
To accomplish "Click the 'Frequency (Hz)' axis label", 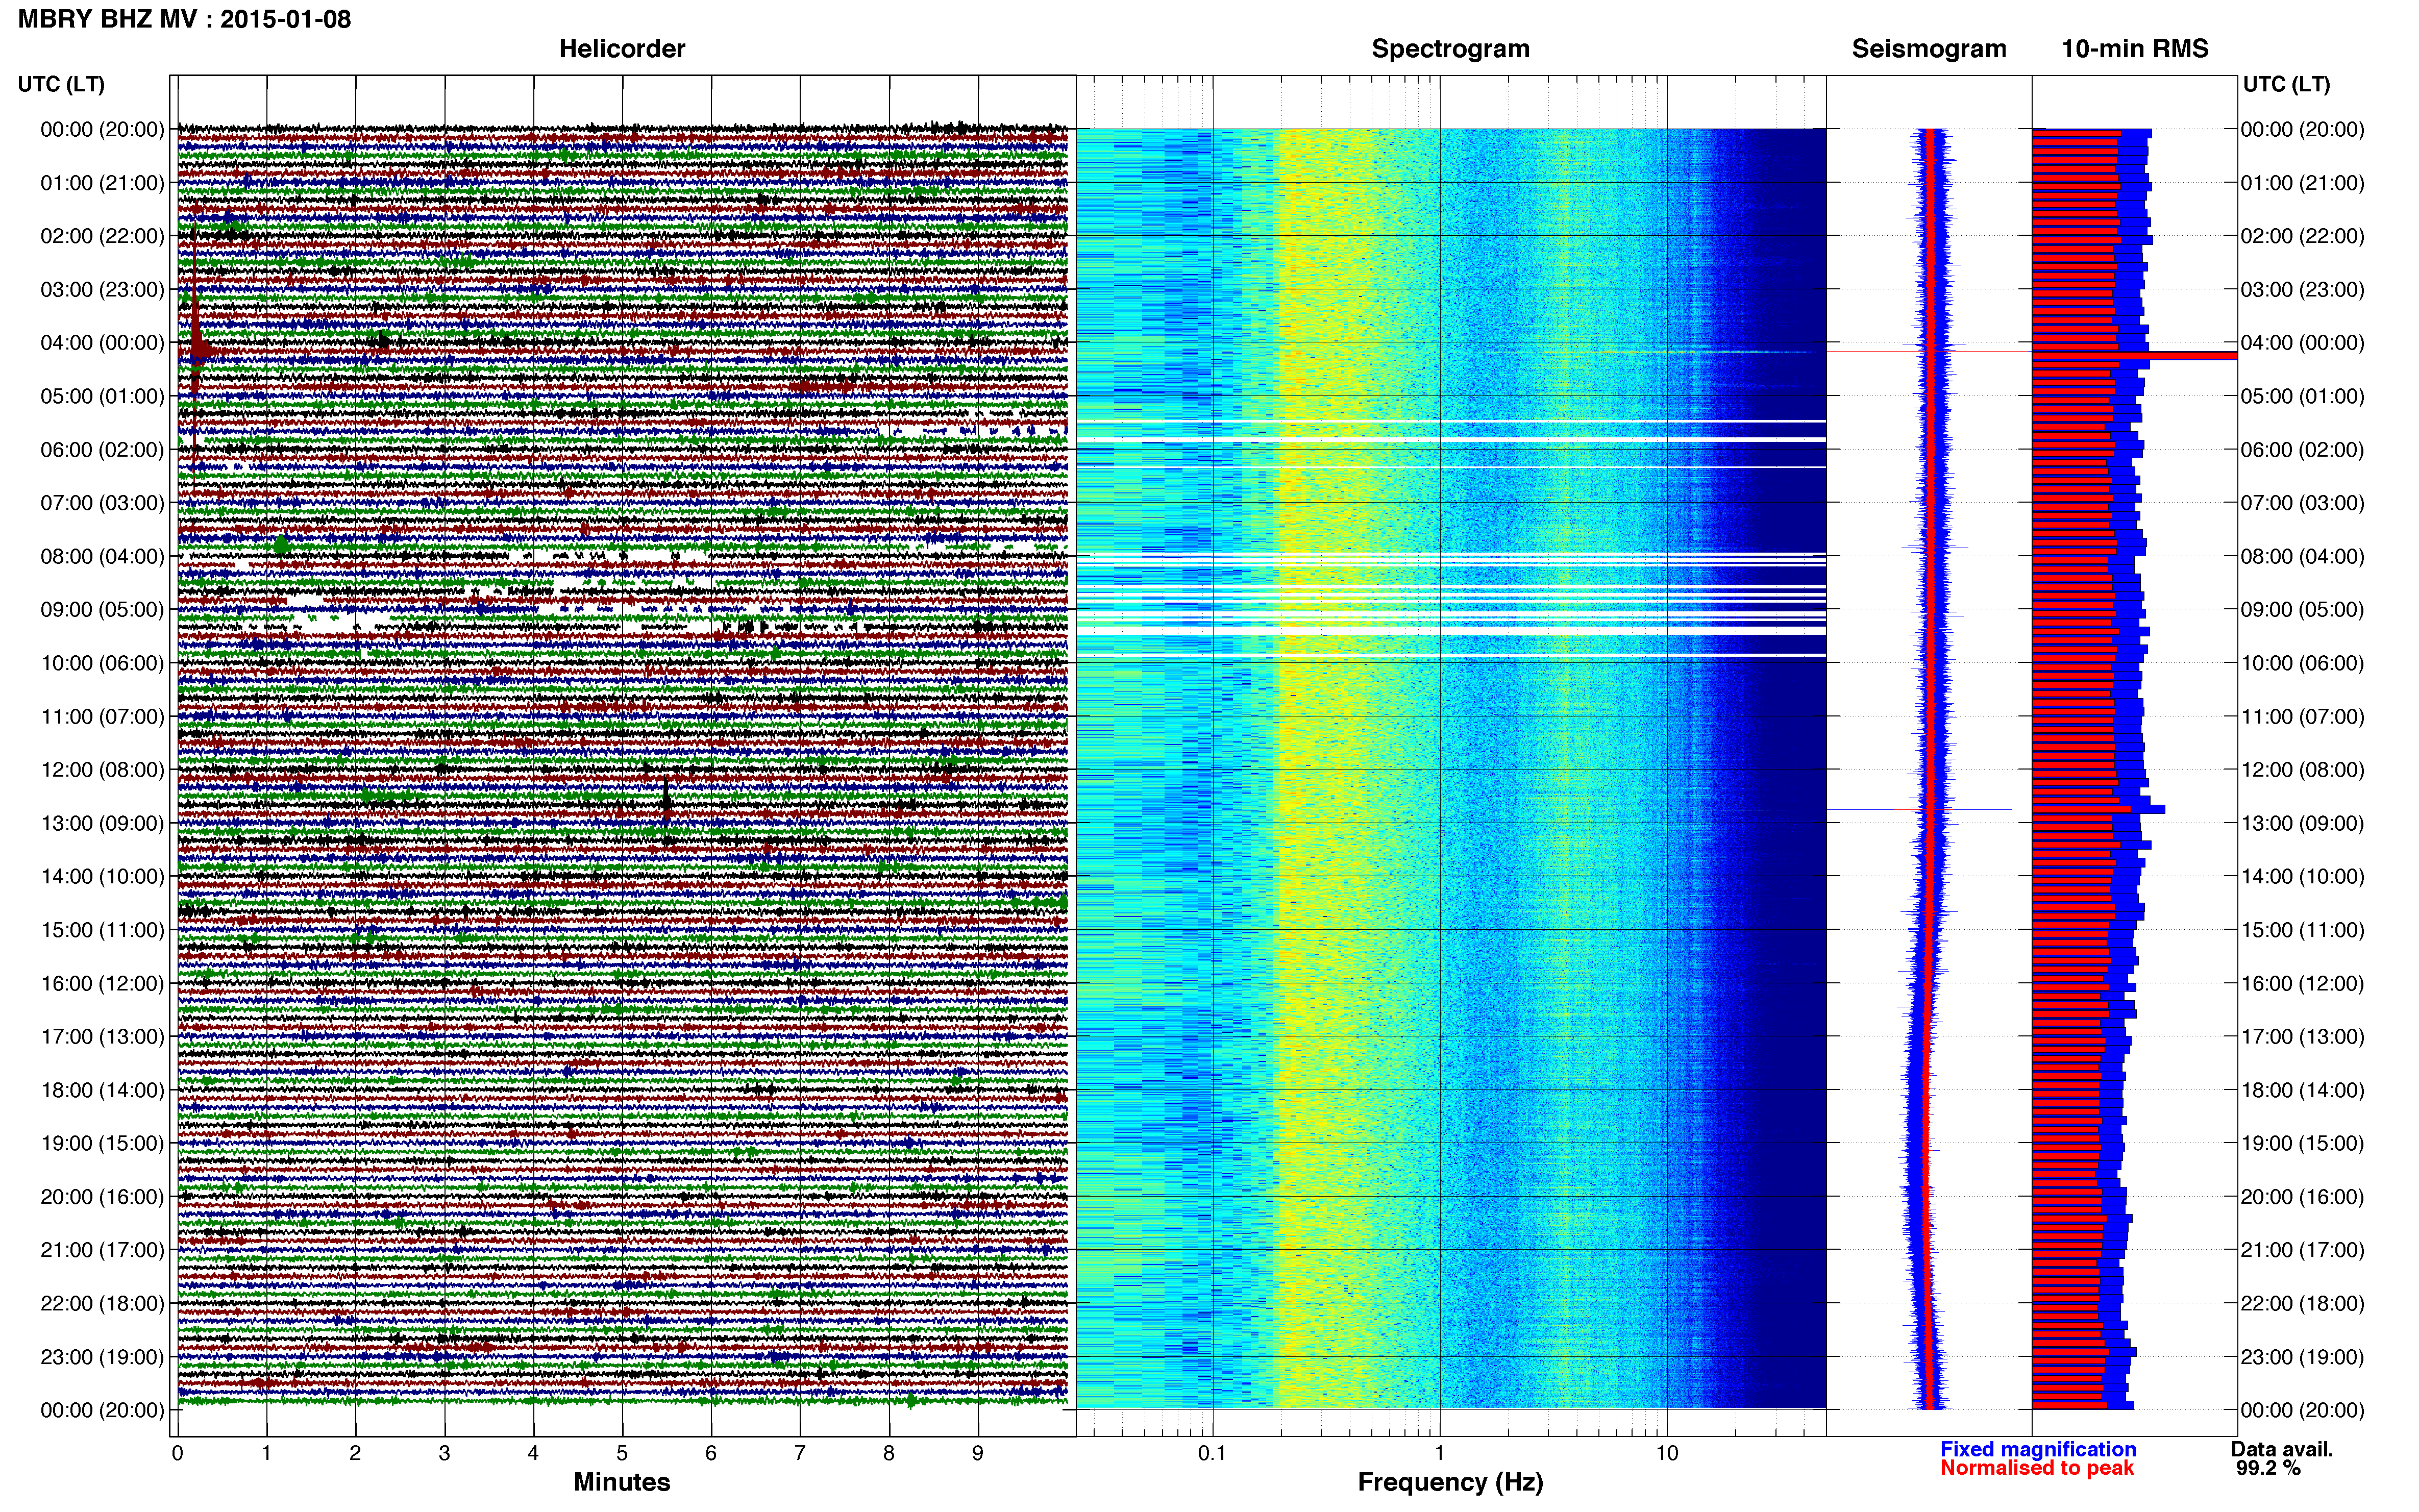I will pyautogui.click(x=1450, y=1482).
